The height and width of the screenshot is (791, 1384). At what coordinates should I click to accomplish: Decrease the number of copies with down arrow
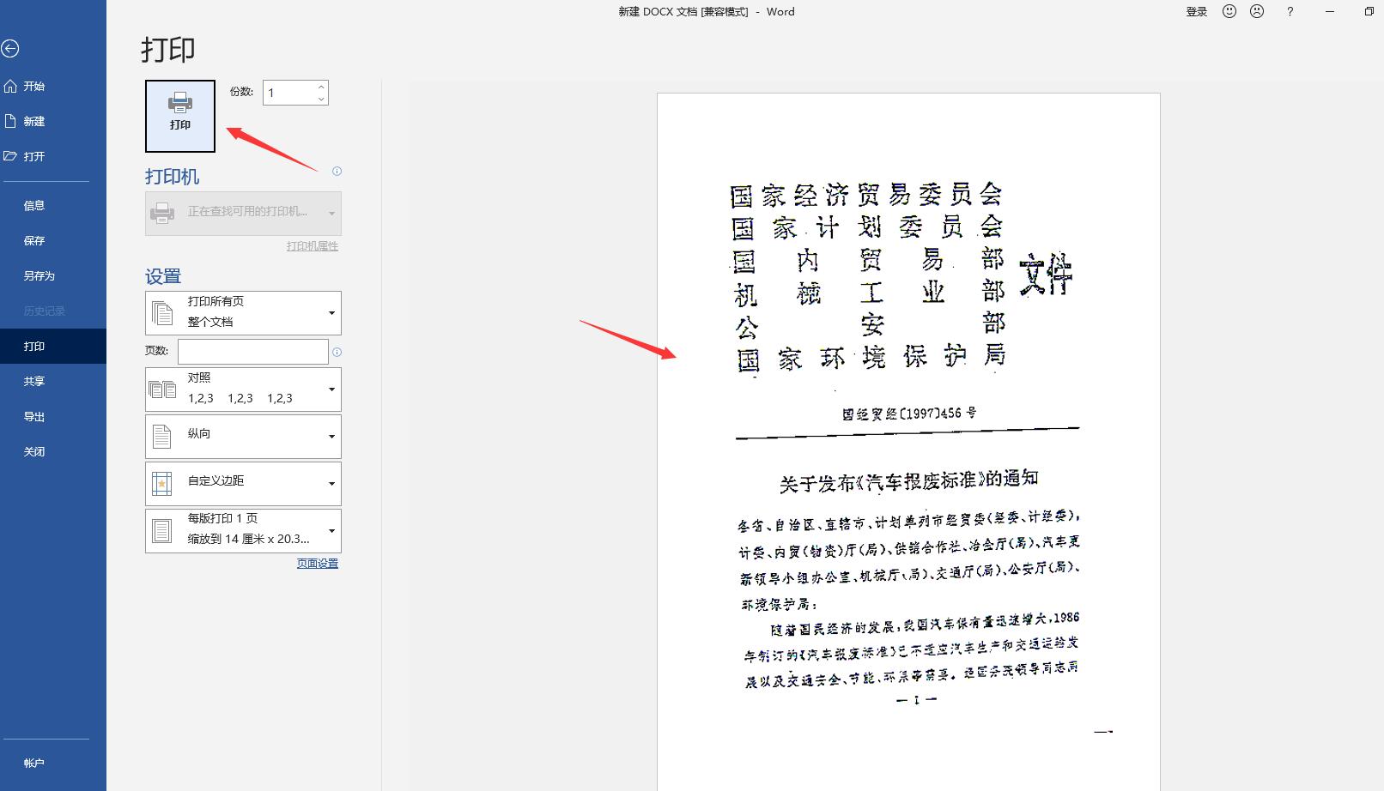(321, 99)
